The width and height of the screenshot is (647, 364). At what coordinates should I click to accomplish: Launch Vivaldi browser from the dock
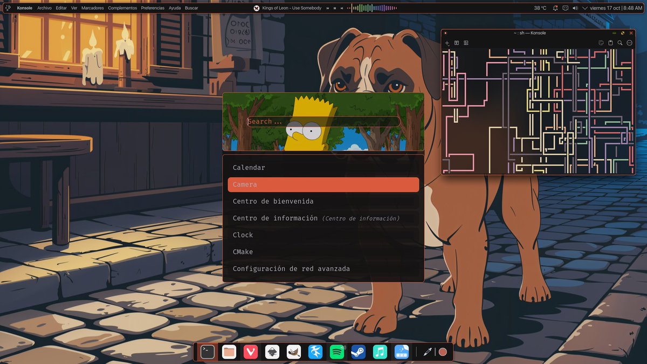point(250,352)
